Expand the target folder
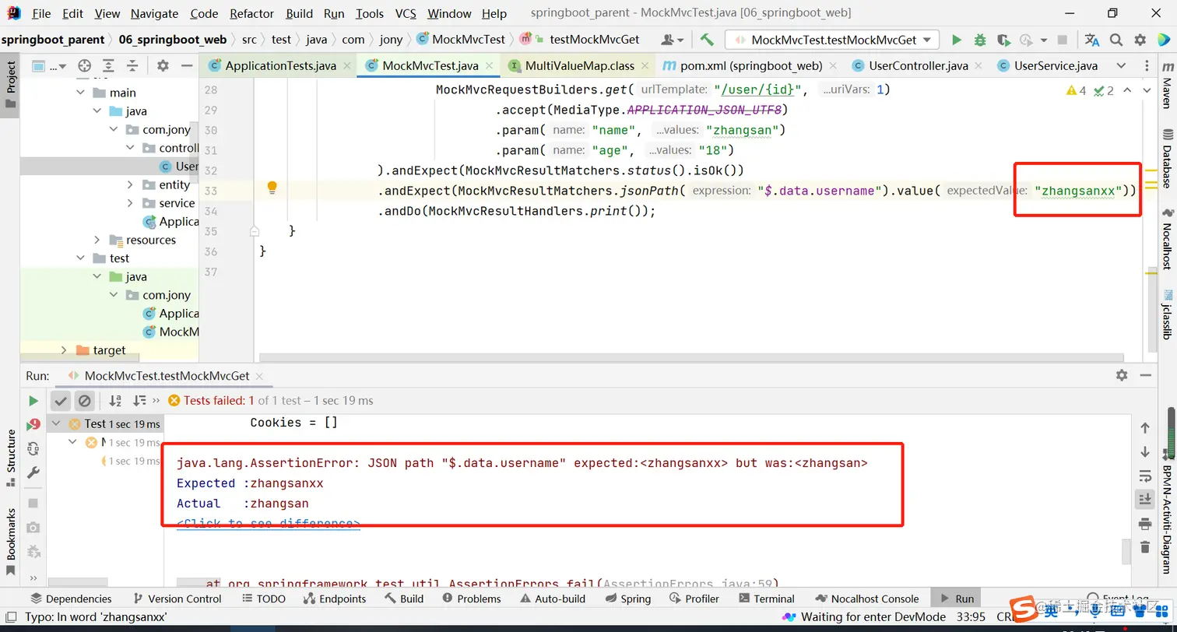1177x632 pixels. coord(65,350)
